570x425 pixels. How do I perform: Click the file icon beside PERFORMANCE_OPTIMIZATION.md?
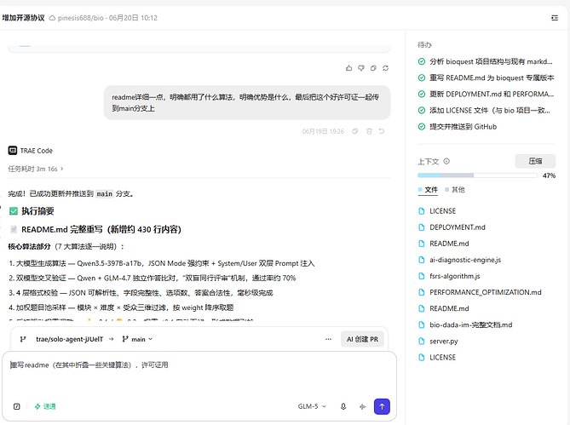point(422,292)
